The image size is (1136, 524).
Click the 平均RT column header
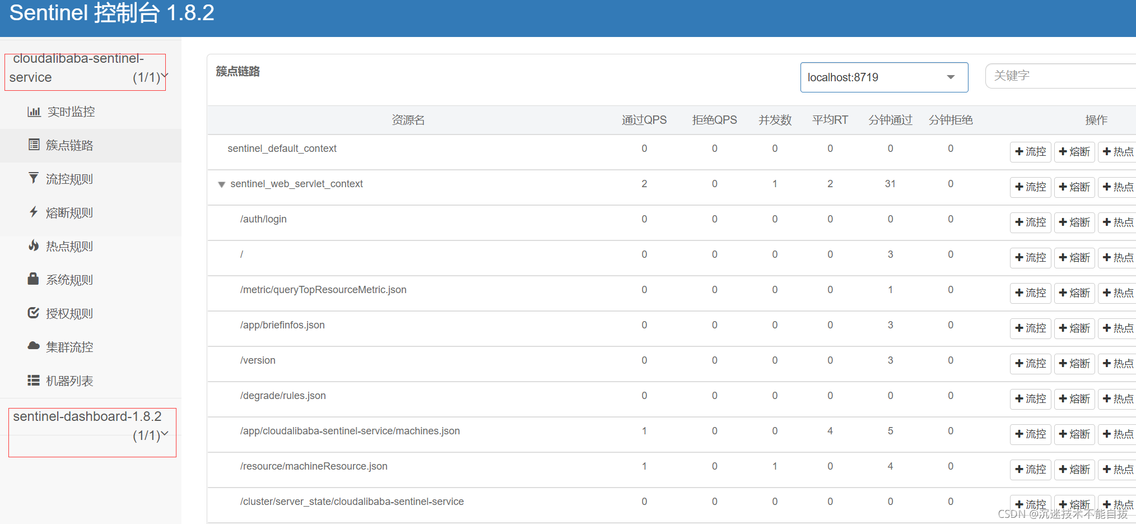click(x=830, y=120)
